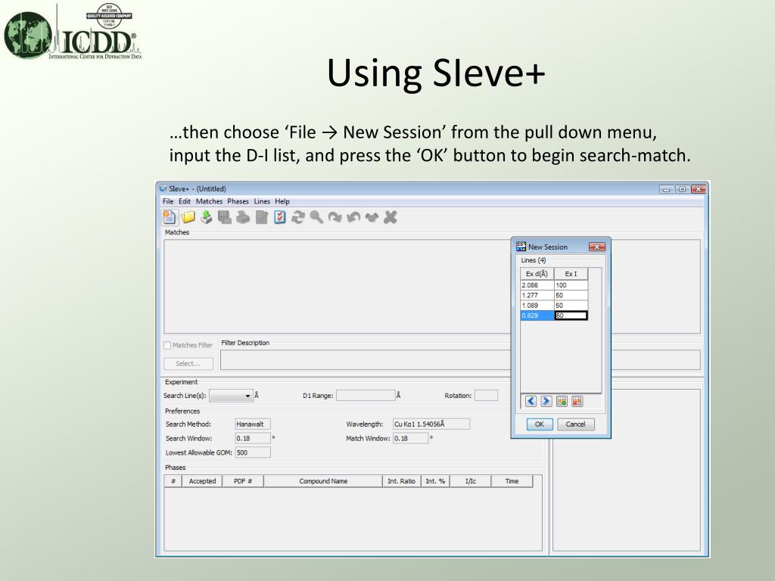Click the grayed X delete toolbar icon

point(391,217)
